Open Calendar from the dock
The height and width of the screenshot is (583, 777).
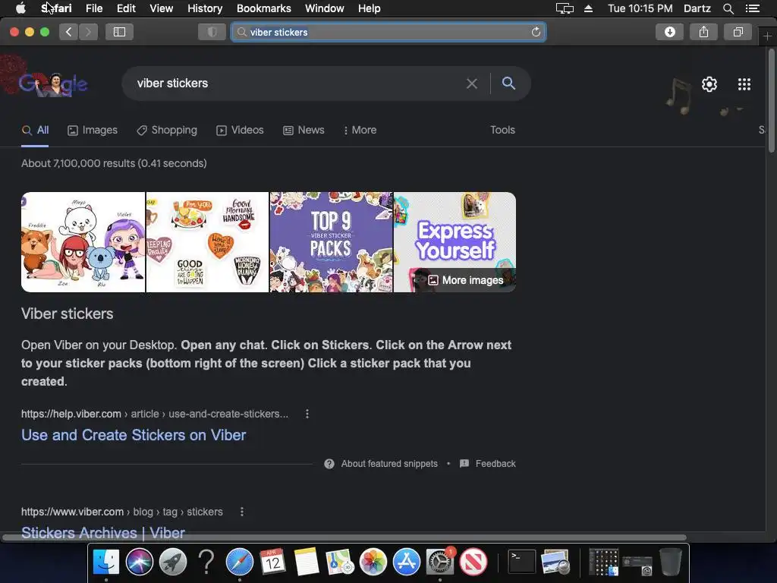272,562
